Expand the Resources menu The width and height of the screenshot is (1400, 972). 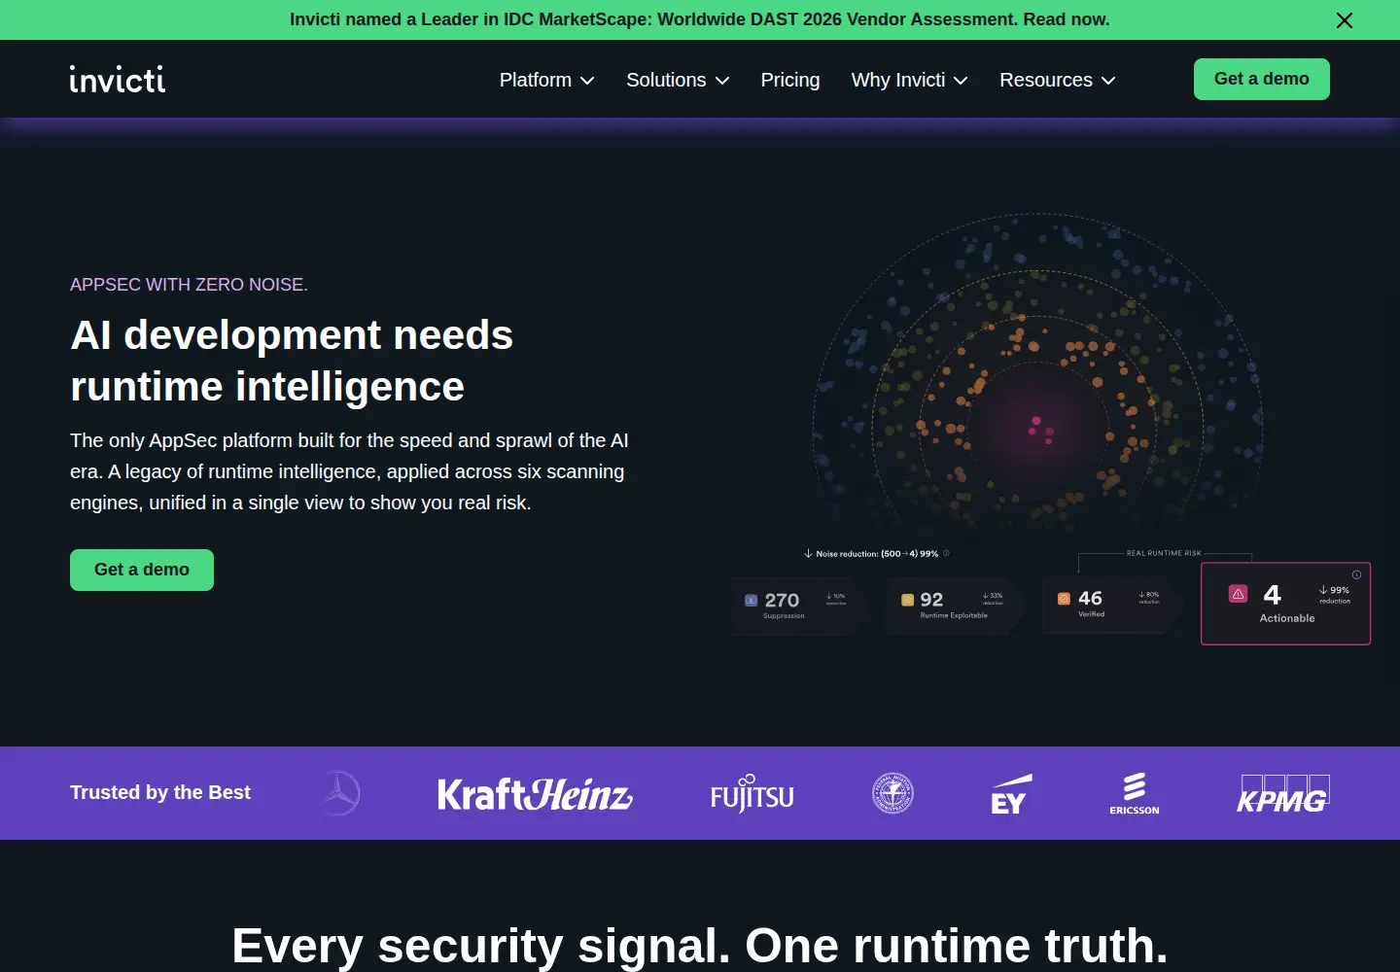tap(1058, 80)
